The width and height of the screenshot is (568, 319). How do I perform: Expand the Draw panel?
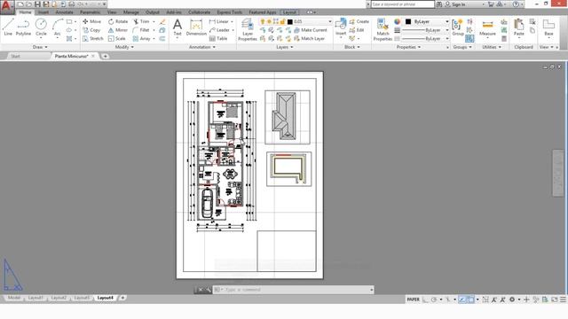(x=40, y=47)
